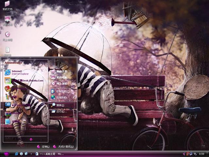Open 网上邻居 in Start menu right pane

click(59, 84)
